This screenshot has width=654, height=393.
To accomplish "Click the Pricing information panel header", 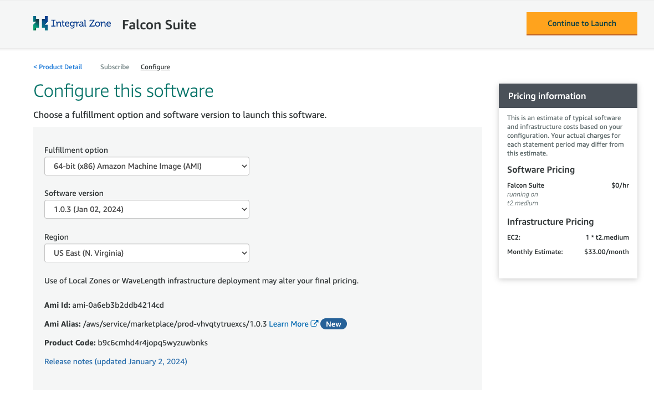I will (568, 96).
